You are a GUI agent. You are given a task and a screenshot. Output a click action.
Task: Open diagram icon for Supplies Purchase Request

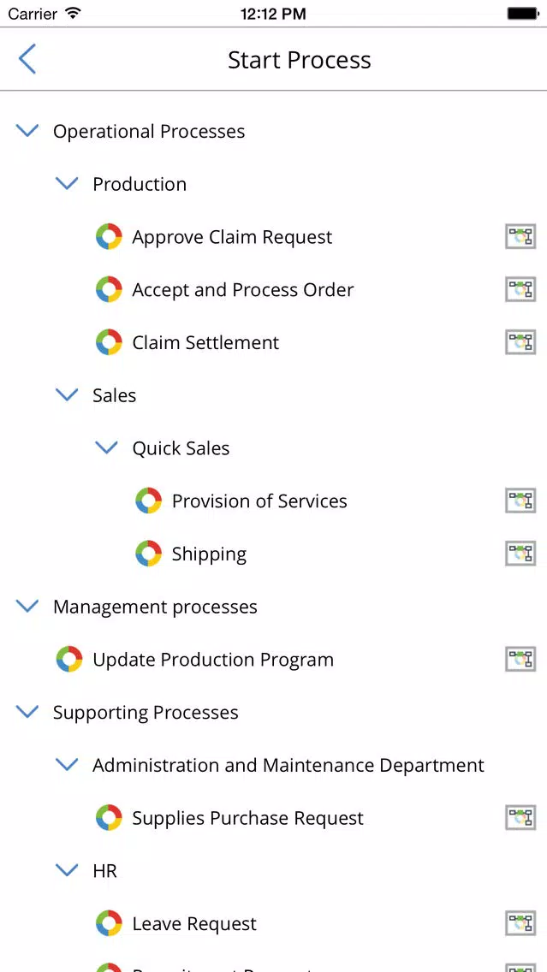tap(520, 818)
